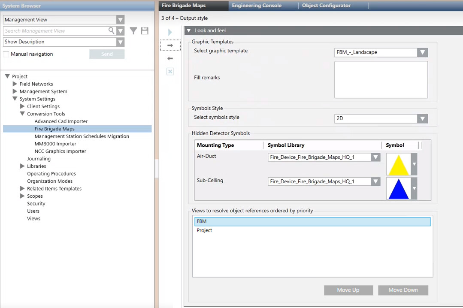463x308 pixels.
Task: Switch to the Engineering Console tab
Action: (x=256, y=6)
